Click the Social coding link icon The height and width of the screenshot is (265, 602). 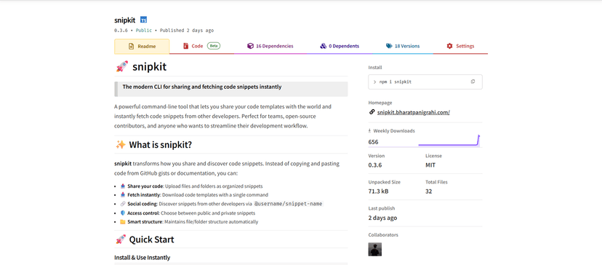coord(122,204)
